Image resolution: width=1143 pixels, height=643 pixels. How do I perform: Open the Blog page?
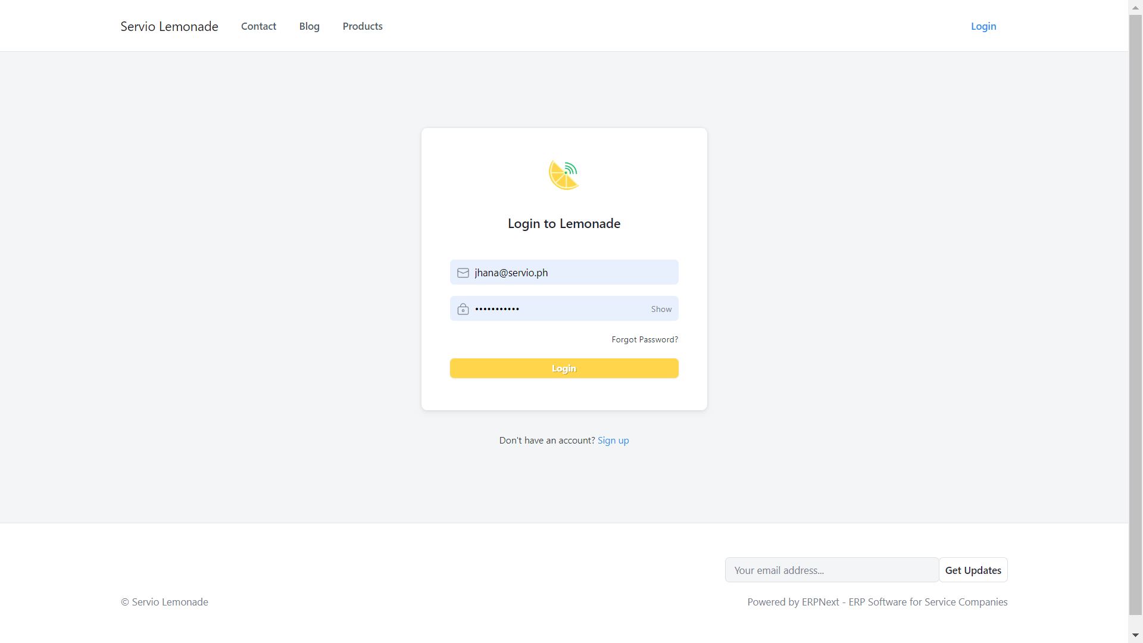(x=310, y=26)
